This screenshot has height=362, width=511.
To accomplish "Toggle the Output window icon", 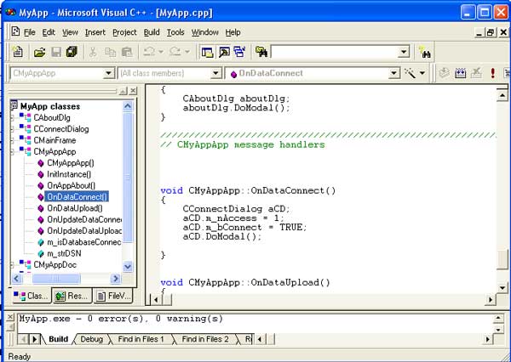I will click(224, 52).
